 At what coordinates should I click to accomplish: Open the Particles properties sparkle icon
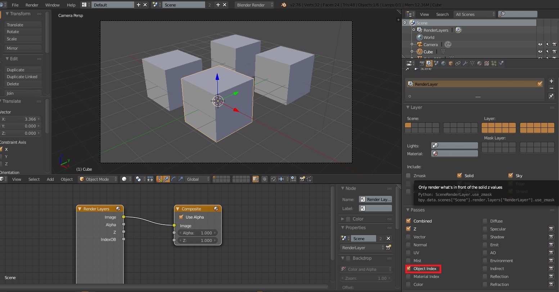494,63
